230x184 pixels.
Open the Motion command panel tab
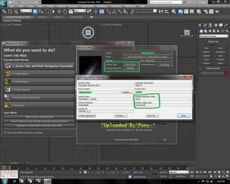(216, 25)
